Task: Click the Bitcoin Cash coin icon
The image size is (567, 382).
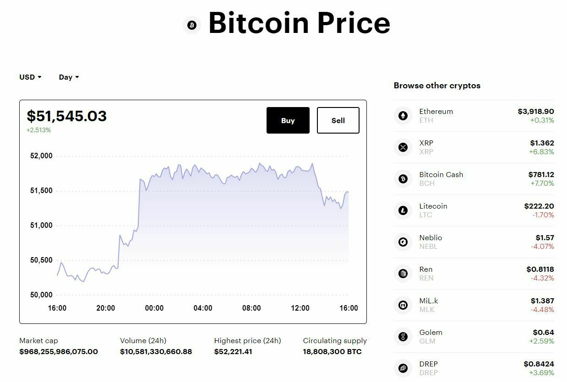Action: tap(403, 178)
